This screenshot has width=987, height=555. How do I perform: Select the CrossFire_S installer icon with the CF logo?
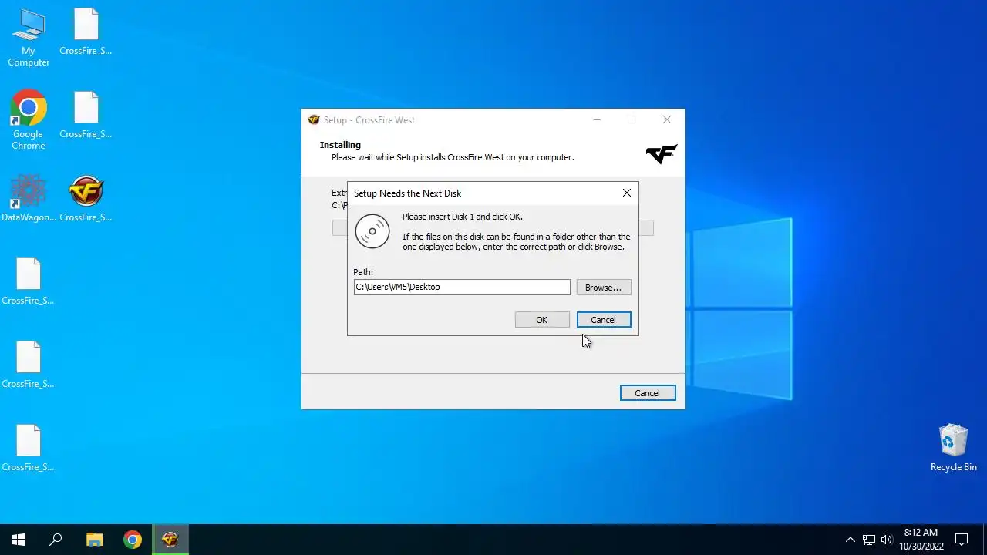coord(86,198)
